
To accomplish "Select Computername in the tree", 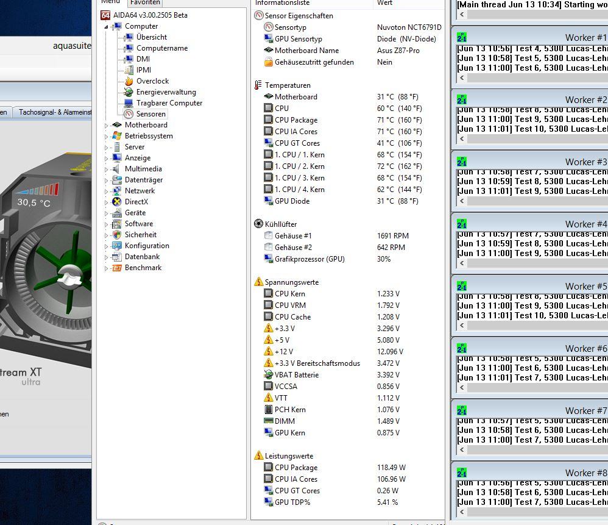I will (x=162, y=48).
